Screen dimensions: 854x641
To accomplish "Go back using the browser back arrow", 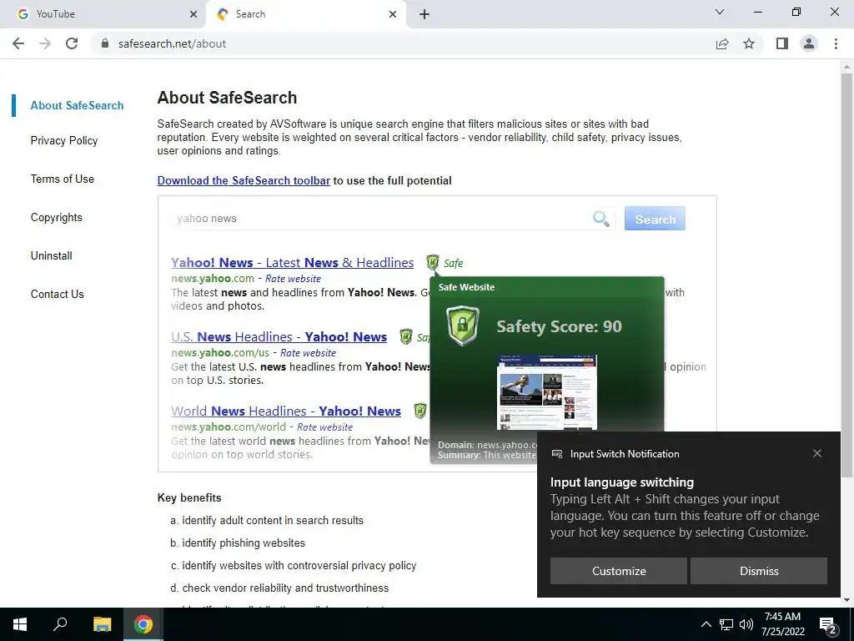I will click(18, 43).
